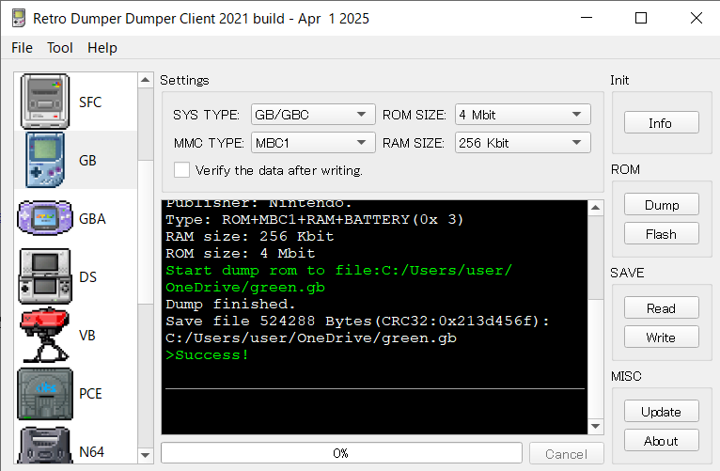Click the console list scroll up arrow
720x471 pixels.
tap(145, 80)
